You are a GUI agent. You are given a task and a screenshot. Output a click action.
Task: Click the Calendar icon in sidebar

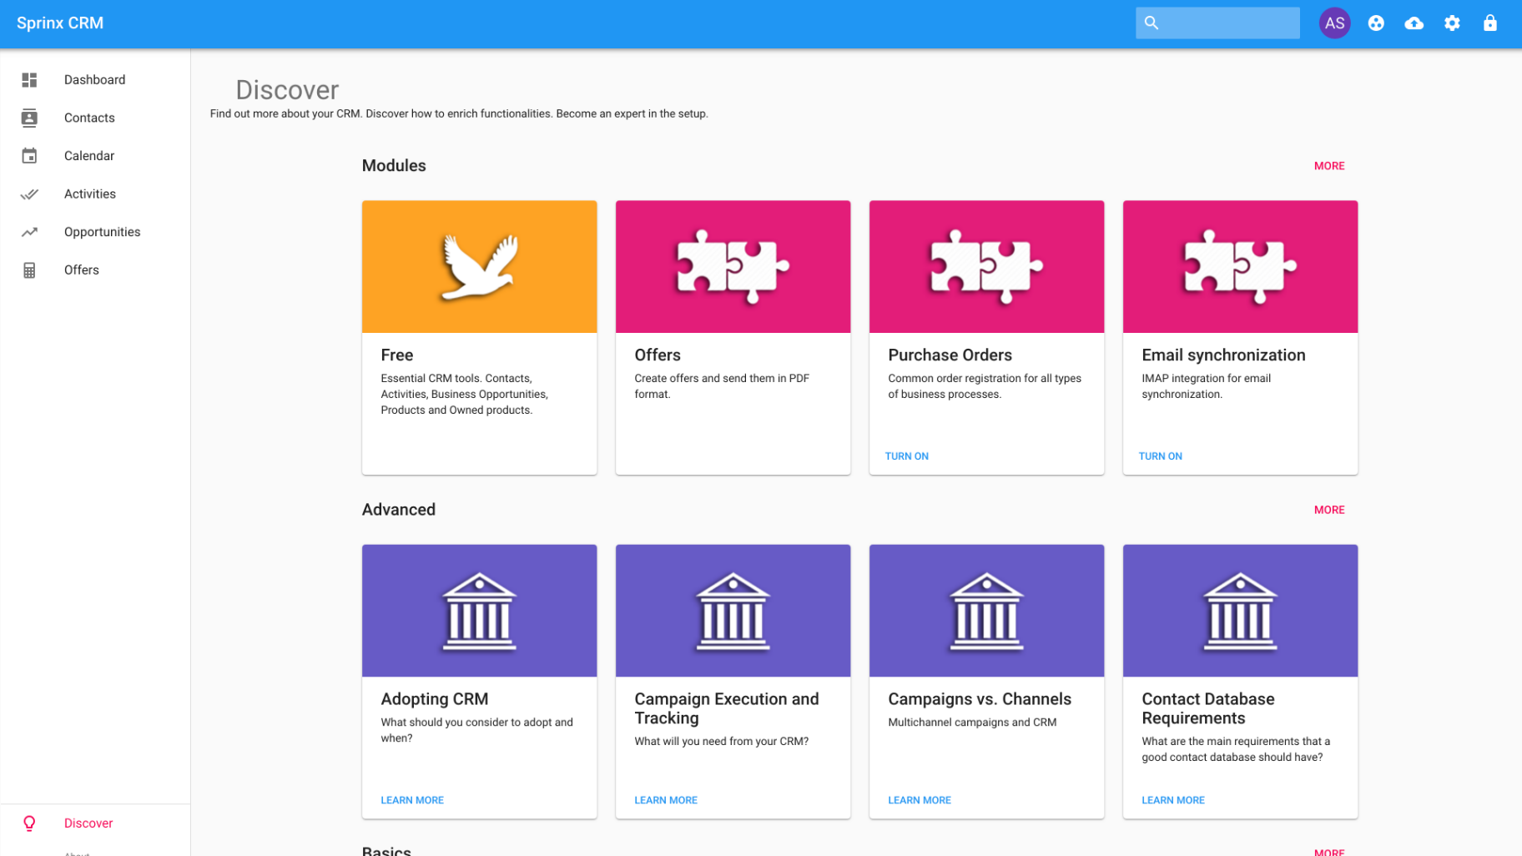[x=29, y=156]
